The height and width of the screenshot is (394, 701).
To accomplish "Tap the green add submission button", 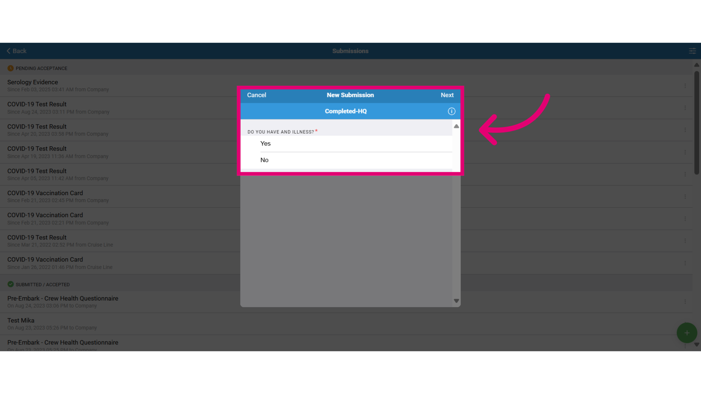I will (687, 333).
